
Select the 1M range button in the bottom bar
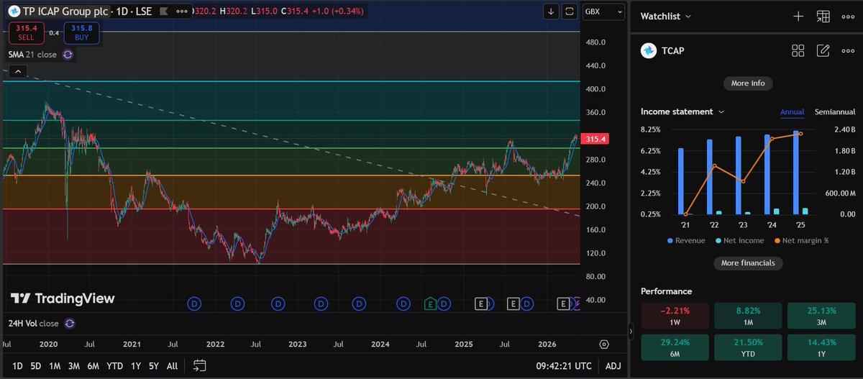point(55,366)
